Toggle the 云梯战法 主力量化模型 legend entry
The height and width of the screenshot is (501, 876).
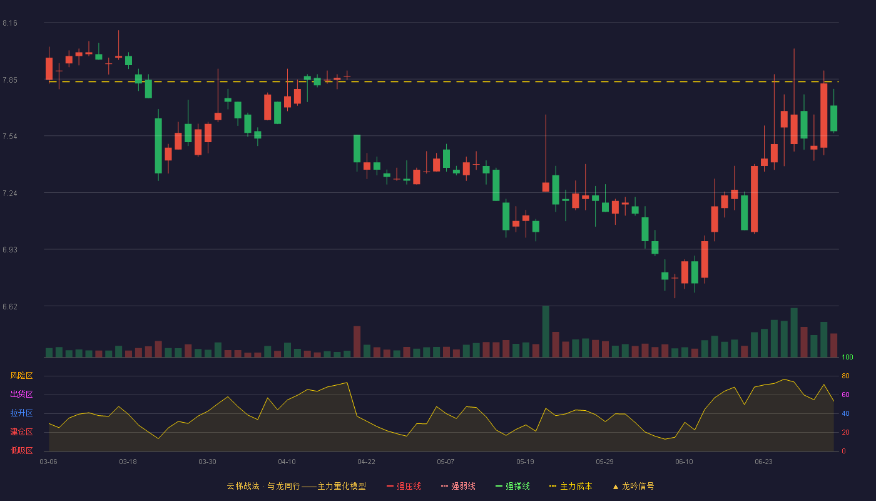coord(296,486)
